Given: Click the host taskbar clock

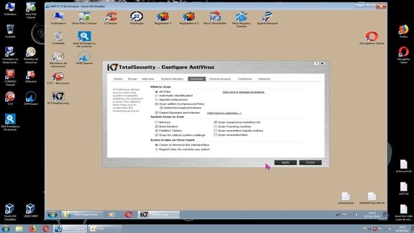Looking at the screenshot, I should [402, 228].
